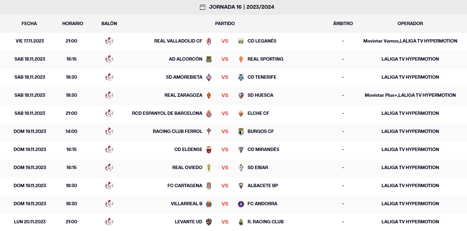The image size is (467, 231).
Task: Click LALIGA TV HYPERMOTION in the Eldense row
Action: (x=410, y=149)
